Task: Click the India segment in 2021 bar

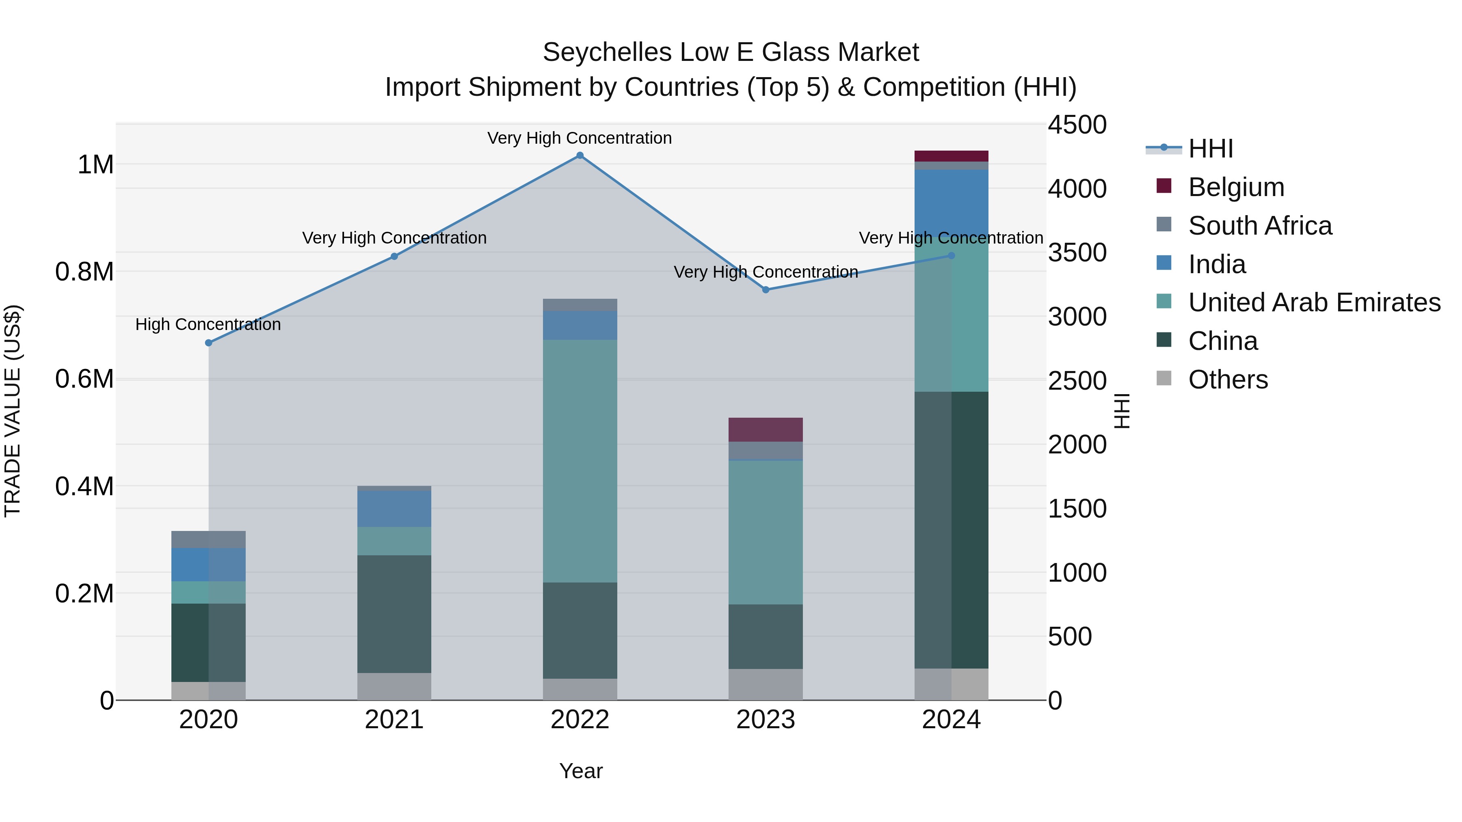Action: [394, 509]
